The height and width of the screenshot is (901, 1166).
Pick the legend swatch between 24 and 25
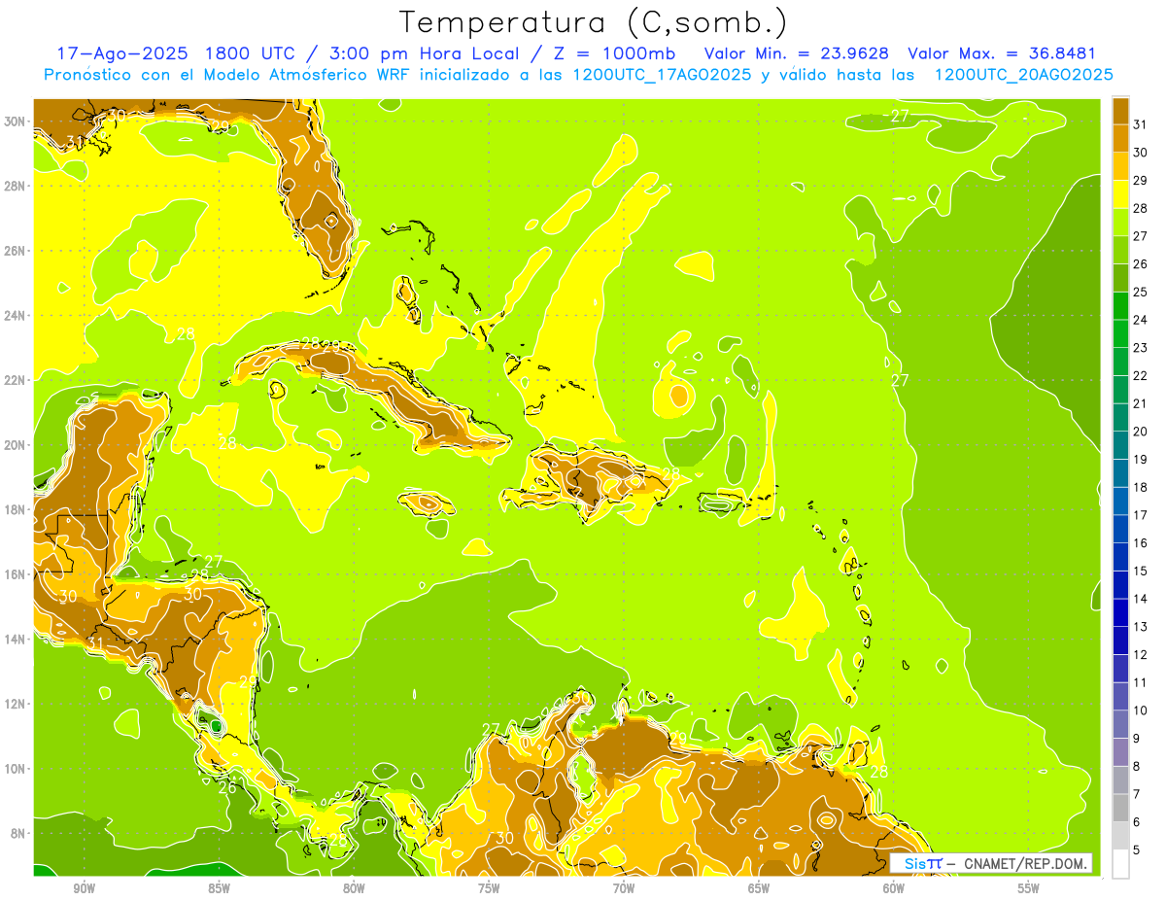click(x=1120, y=305)
